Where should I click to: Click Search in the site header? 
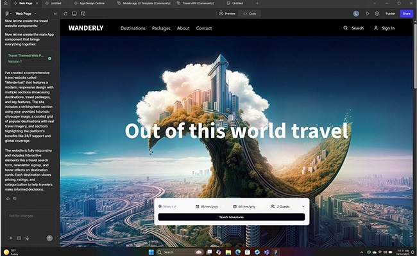[x=353, y=28]
